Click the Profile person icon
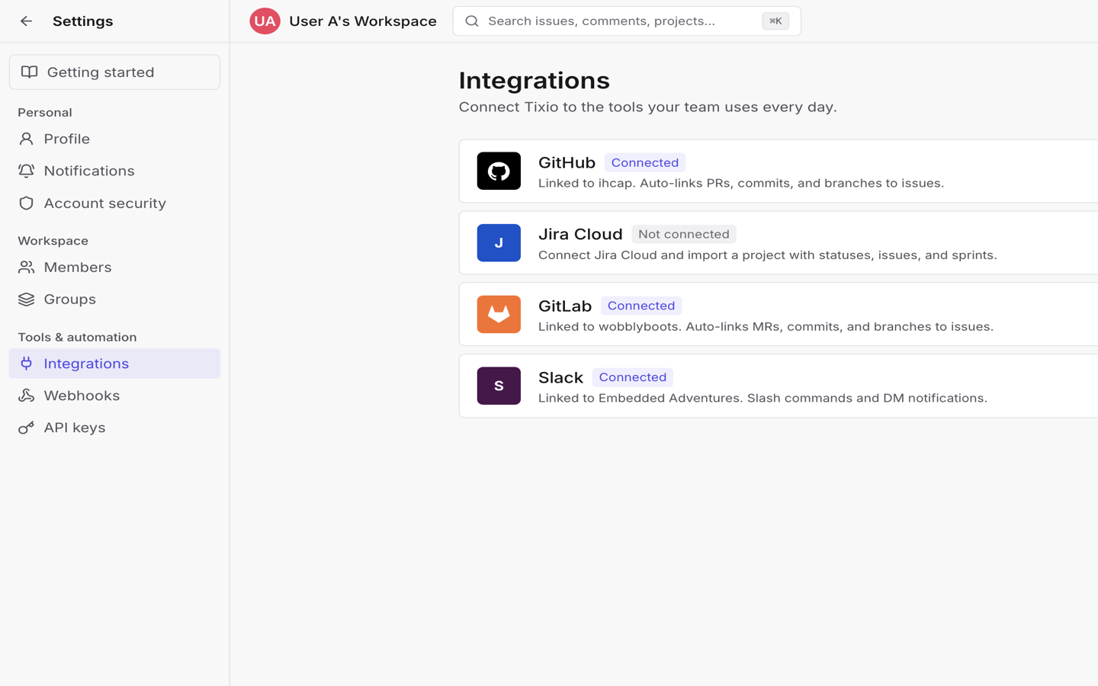The height and width of the screenshot is (686, 1098). coord(27,139)
